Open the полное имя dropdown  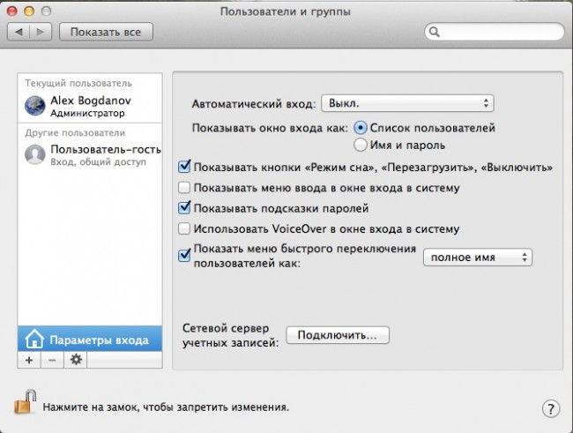click(478, 258)
